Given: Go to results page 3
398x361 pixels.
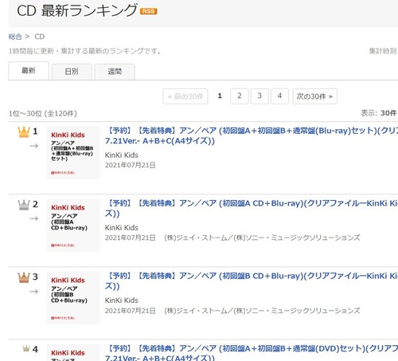Looking at the screenshot, I should (259, 96).
